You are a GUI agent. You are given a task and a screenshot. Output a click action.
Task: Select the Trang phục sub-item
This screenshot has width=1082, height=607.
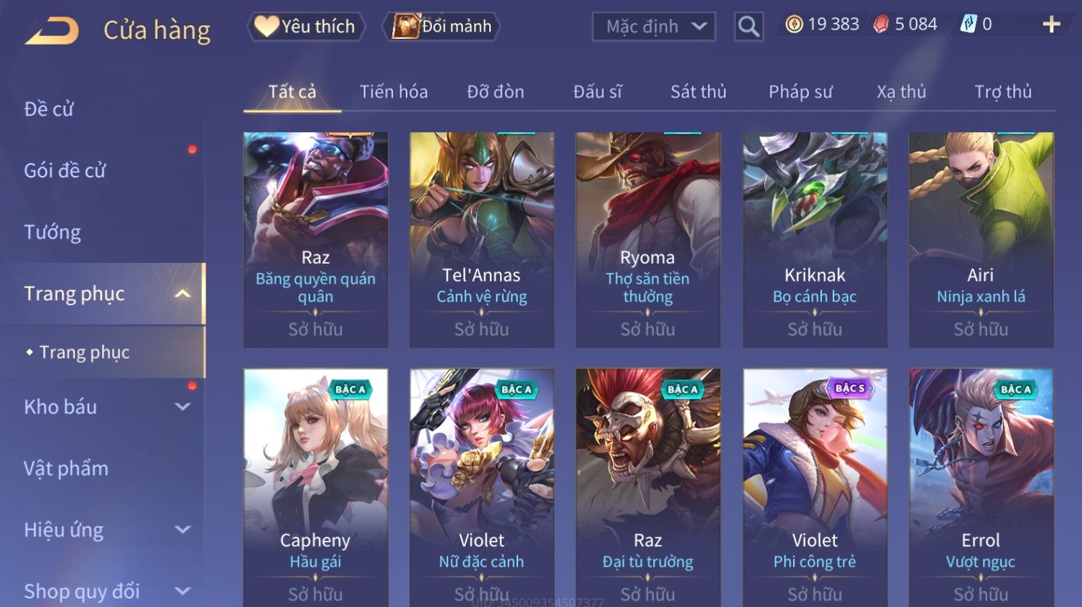coord(85,352)
